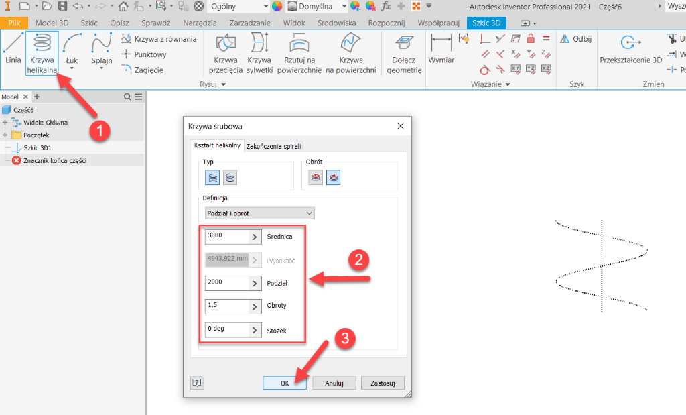The image size is (686, 415).
Task: Select second helix type toggle under Typ
Action: [x=230, y=178]
